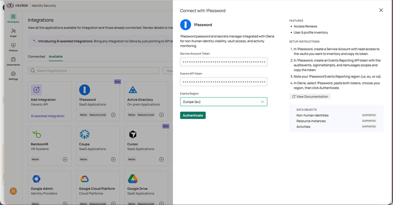Click the Active Directory card logo
Screen dimensions: 393x205
133,90
